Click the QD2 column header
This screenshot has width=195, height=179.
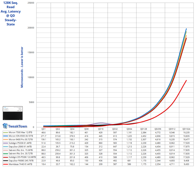tap(58, 129)
